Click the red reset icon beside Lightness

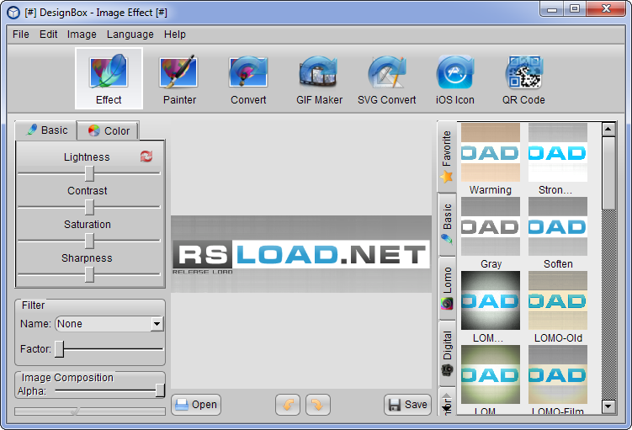tap(146, 157)
